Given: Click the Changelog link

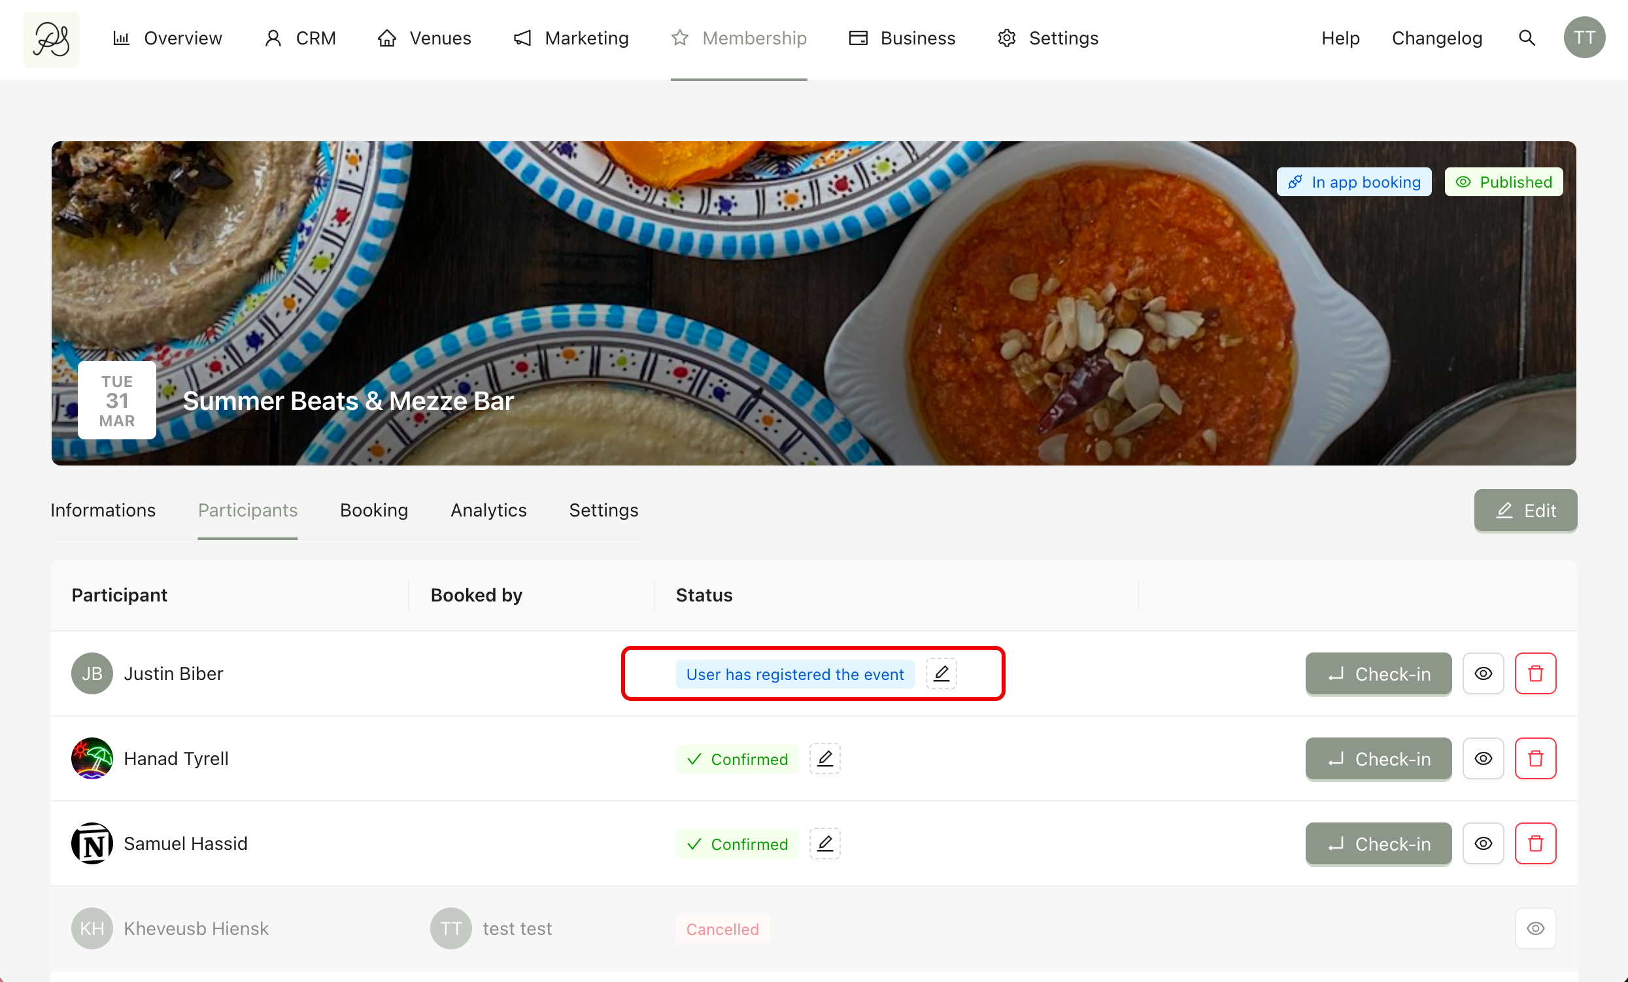Looking at the screenshot, I should [x=1436, y=39].
